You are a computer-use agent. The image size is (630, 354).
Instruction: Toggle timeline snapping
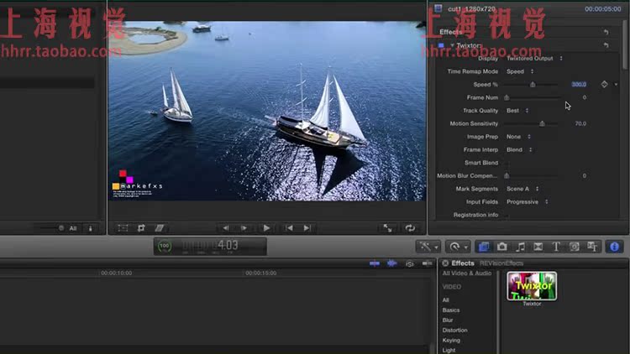tap(427, 263)
